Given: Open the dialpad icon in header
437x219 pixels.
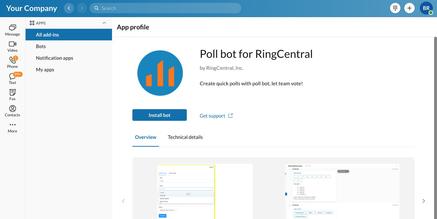Looking at the screenshot, I should (395, 8).
